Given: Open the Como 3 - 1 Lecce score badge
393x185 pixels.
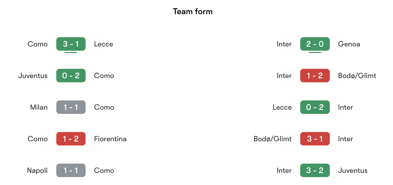Looking at the screenshot, I should click(x=71, y=44).
